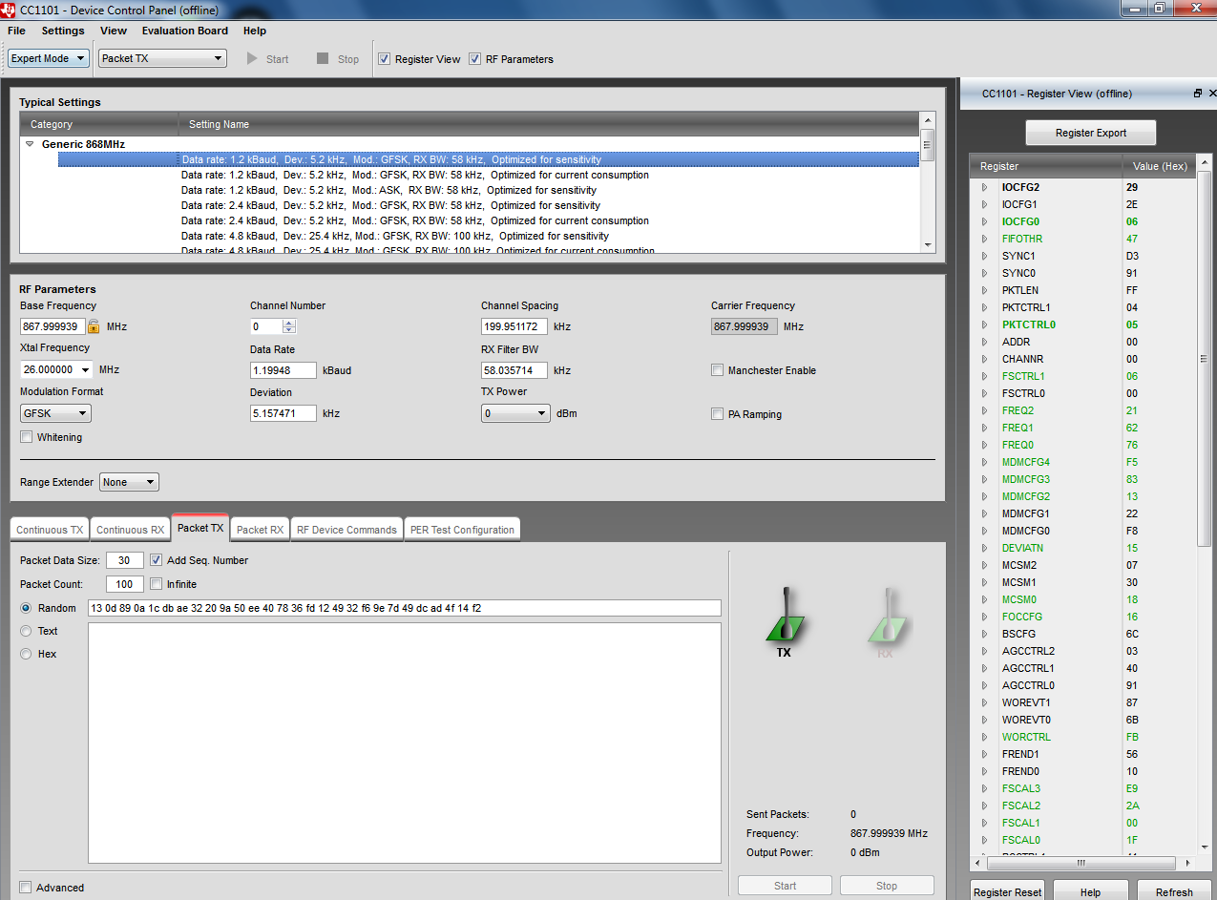The height and width of the screenshot is (900, 1217).
Task: Click the Channel Spacing input field
Action: (514, 326)
